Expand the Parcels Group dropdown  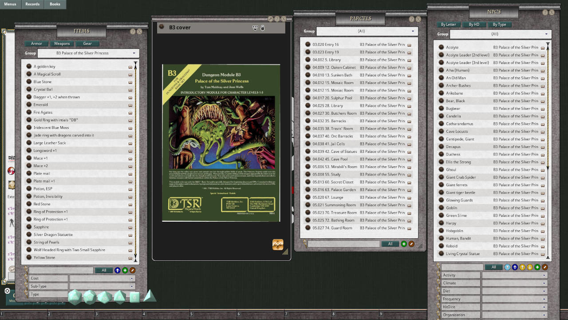[367, 31]
